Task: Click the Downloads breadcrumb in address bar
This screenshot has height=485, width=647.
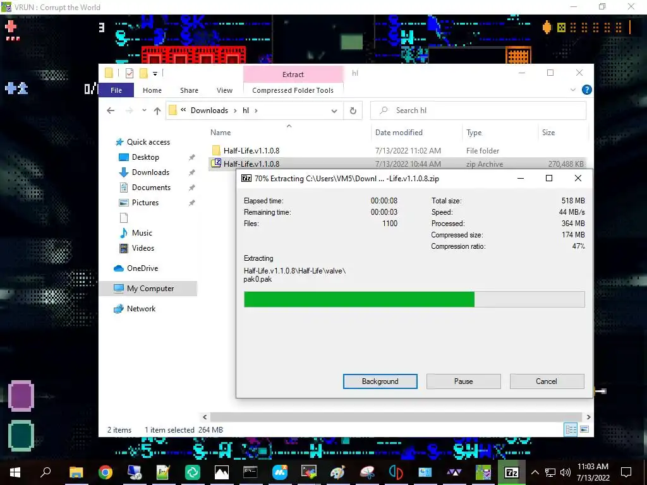Action: (x=209, y=111)
